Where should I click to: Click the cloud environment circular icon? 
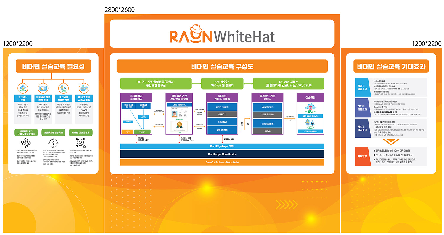coord(23,88)
